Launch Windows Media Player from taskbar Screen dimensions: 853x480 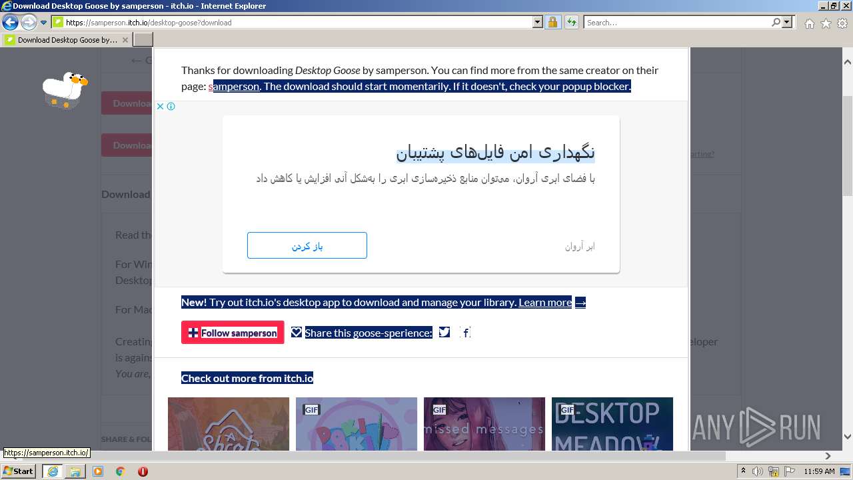point(98,471)
